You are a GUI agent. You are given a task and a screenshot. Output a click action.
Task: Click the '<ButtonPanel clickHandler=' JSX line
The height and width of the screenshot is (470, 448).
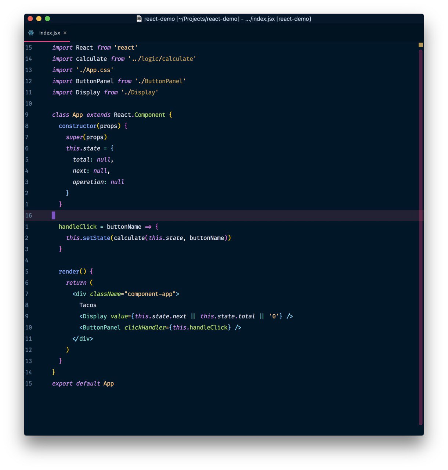(160, 328)
